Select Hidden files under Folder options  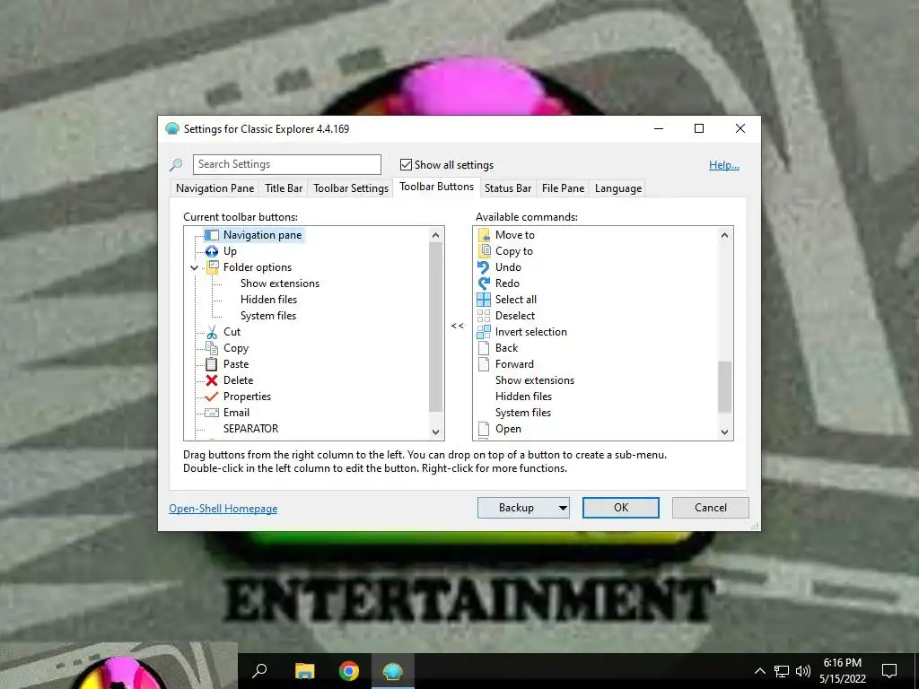268,300
